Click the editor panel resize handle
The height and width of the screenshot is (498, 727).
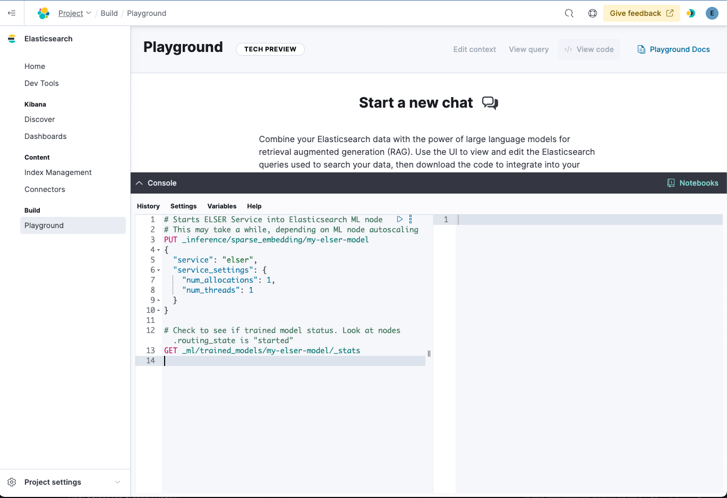click(429, 353)
